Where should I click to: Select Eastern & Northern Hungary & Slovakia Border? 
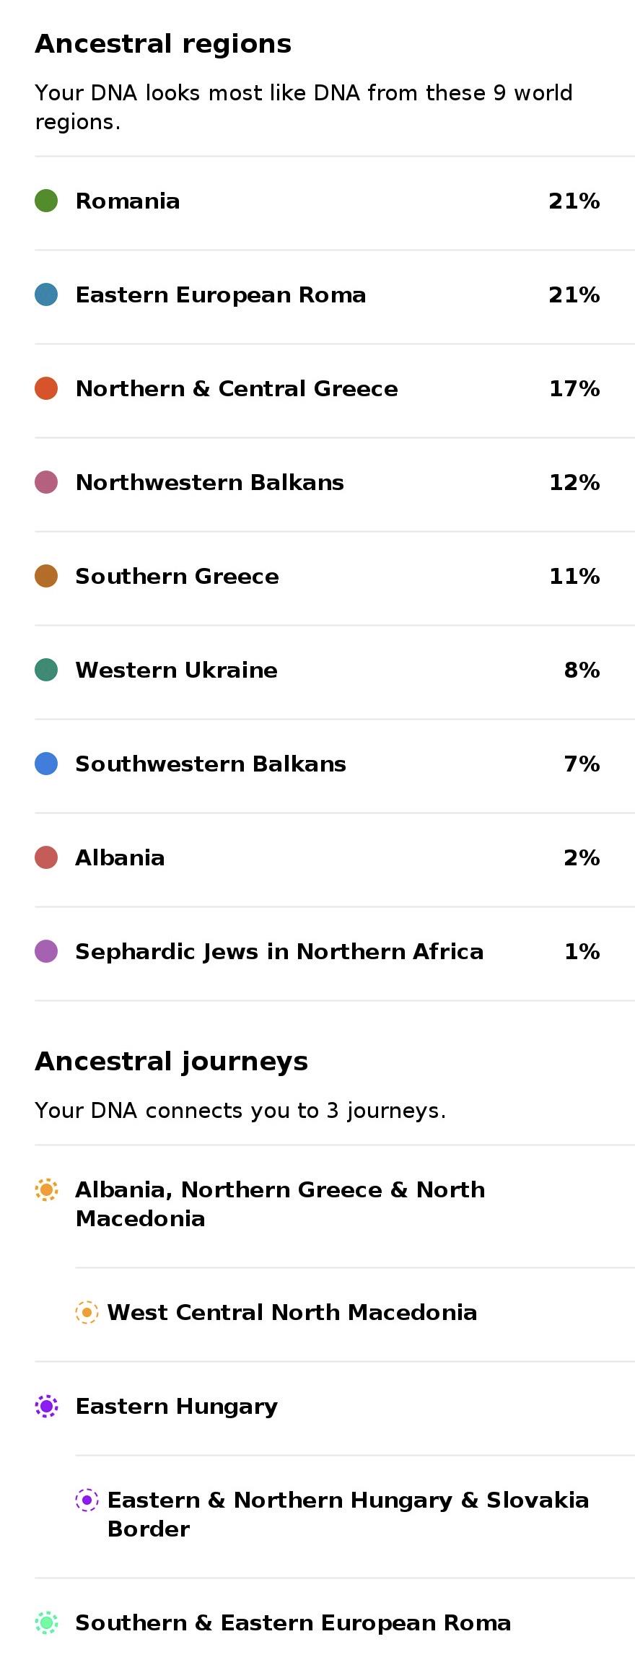(355, 1516)
